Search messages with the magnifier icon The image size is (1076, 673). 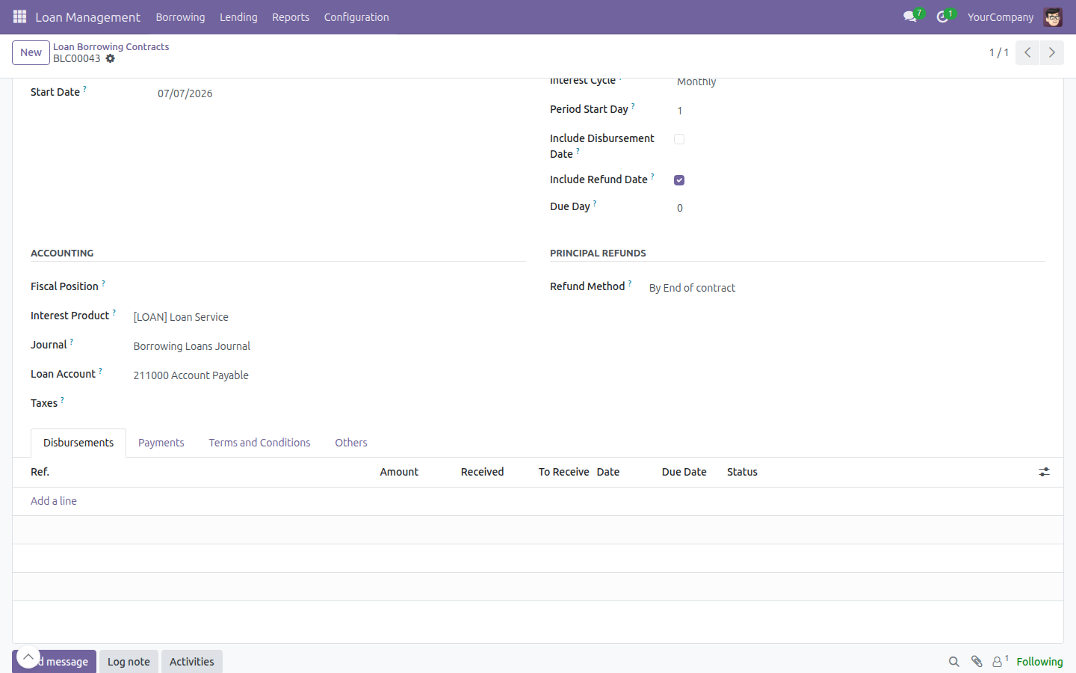click(x=953, y=661)
